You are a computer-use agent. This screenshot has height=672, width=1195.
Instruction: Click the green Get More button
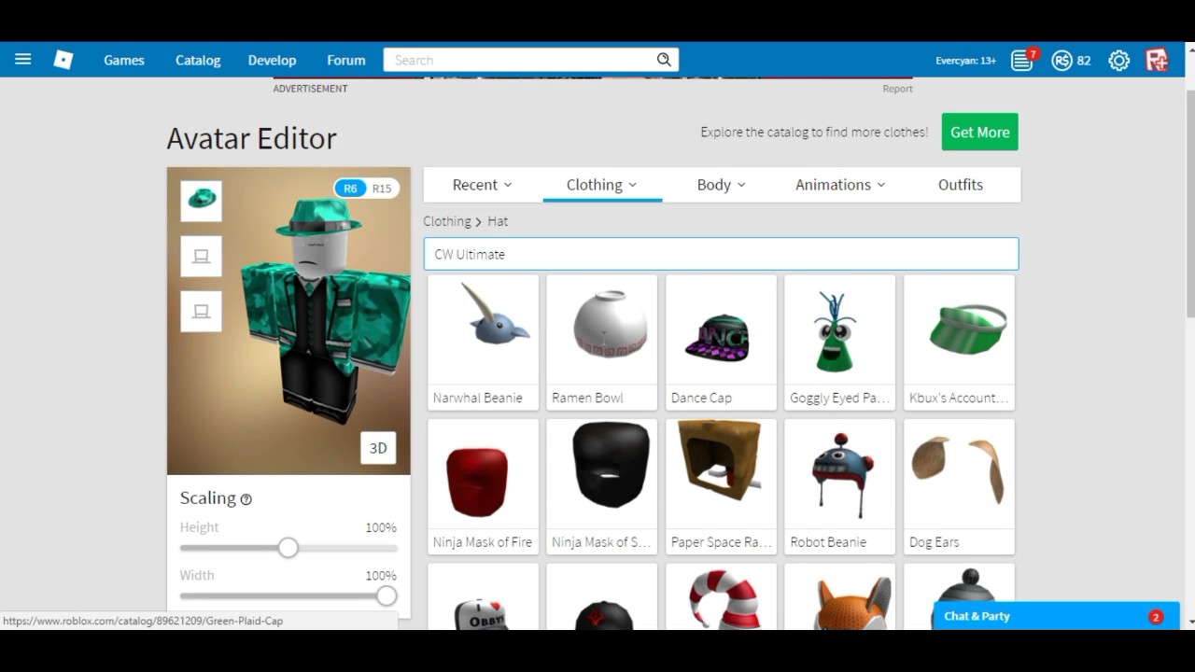pyautogui.click(x=980, y=133)
